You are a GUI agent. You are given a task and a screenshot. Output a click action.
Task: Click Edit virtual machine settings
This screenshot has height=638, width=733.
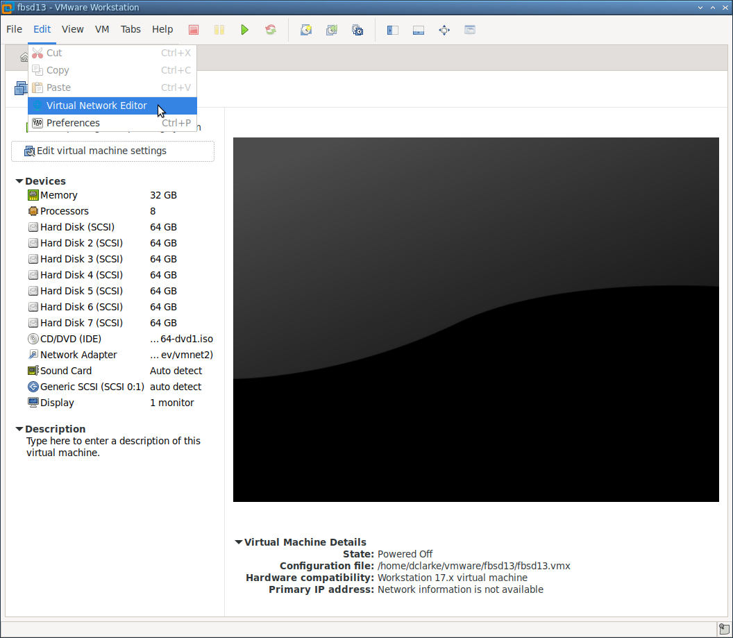pyautogui.click(x=112, y=151)
